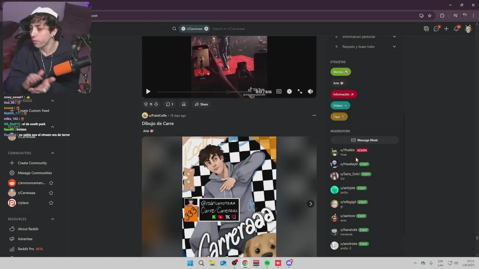Viewport: 479px width, 269px height.
Task: Open notifications bell showing 23
Action: [x=457, y=29]
